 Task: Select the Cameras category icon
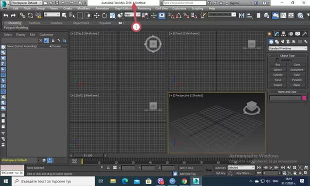coord(288,41)
